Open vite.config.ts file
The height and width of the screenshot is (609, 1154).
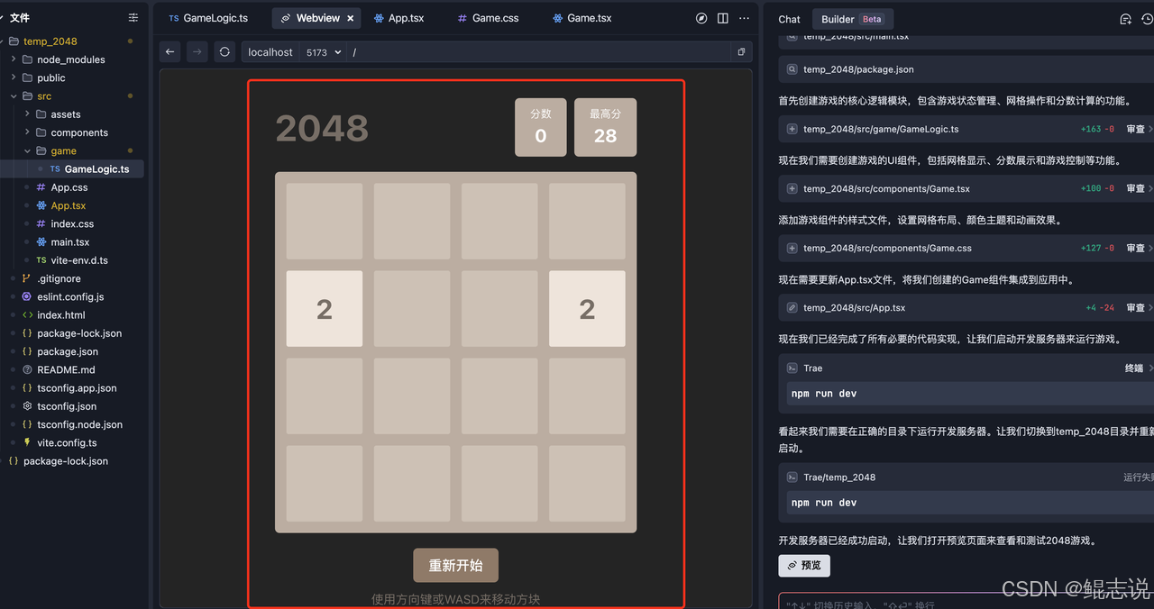tap(67, 442)
